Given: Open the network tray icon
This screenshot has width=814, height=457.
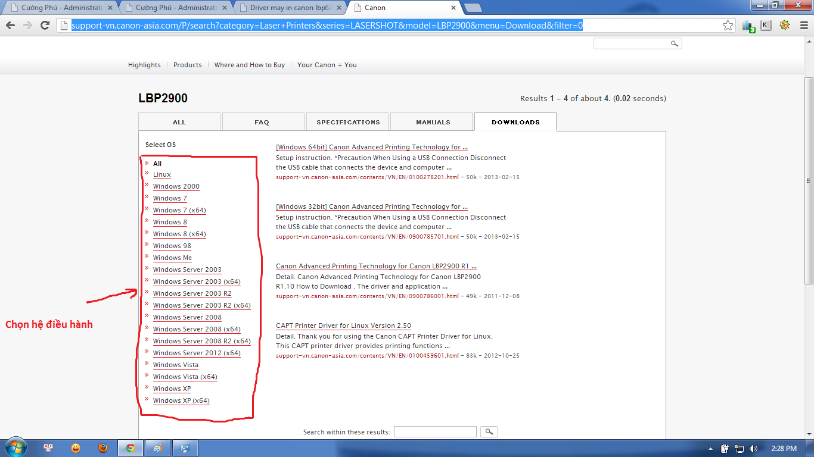Looking at the screenshot, I should (740, 449).
